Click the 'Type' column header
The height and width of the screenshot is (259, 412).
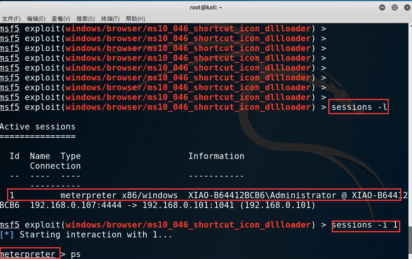(71, 157)
